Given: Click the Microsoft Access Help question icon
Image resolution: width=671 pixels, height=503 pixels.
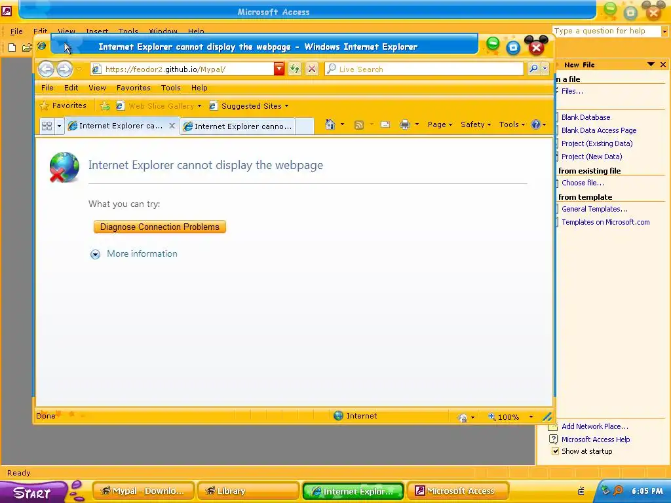Looking at the screenshot, I should 553,439.
